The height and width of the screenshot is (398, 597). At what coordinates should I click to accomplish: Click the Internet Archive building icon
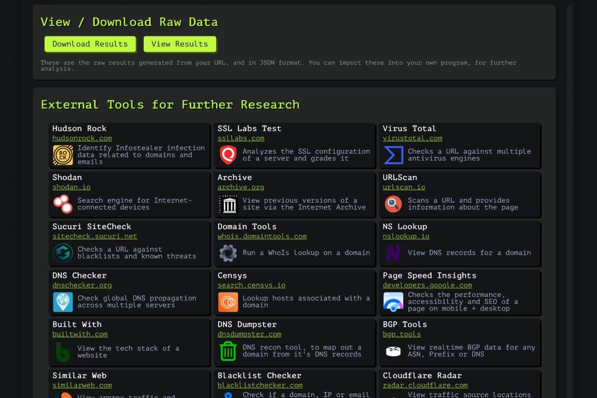[228, 204]
